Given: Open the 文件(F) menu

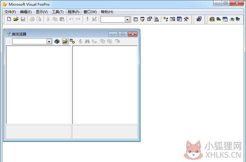Looking at the screenshot, I should pos(10,12).
